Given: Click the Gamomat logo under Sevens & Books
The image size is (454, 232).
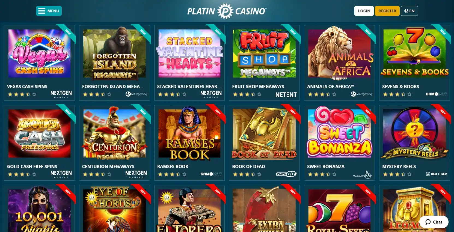Looking at the screenshot, I should tap(436, 94).
